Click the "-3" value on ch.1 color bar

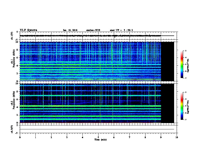(x=185, y=51)
